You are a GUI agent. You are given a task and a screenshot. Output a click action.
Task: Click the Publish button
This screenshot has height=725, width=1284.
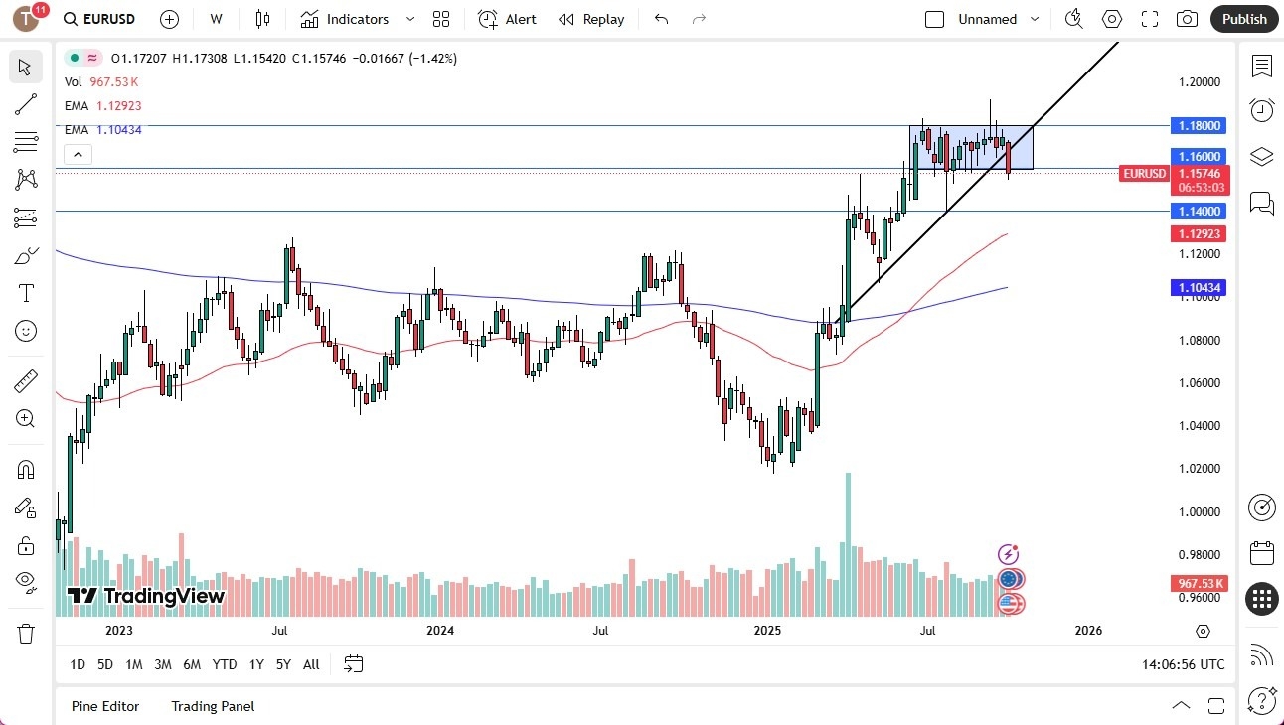pyautogui.click(x=1243, y=18)
